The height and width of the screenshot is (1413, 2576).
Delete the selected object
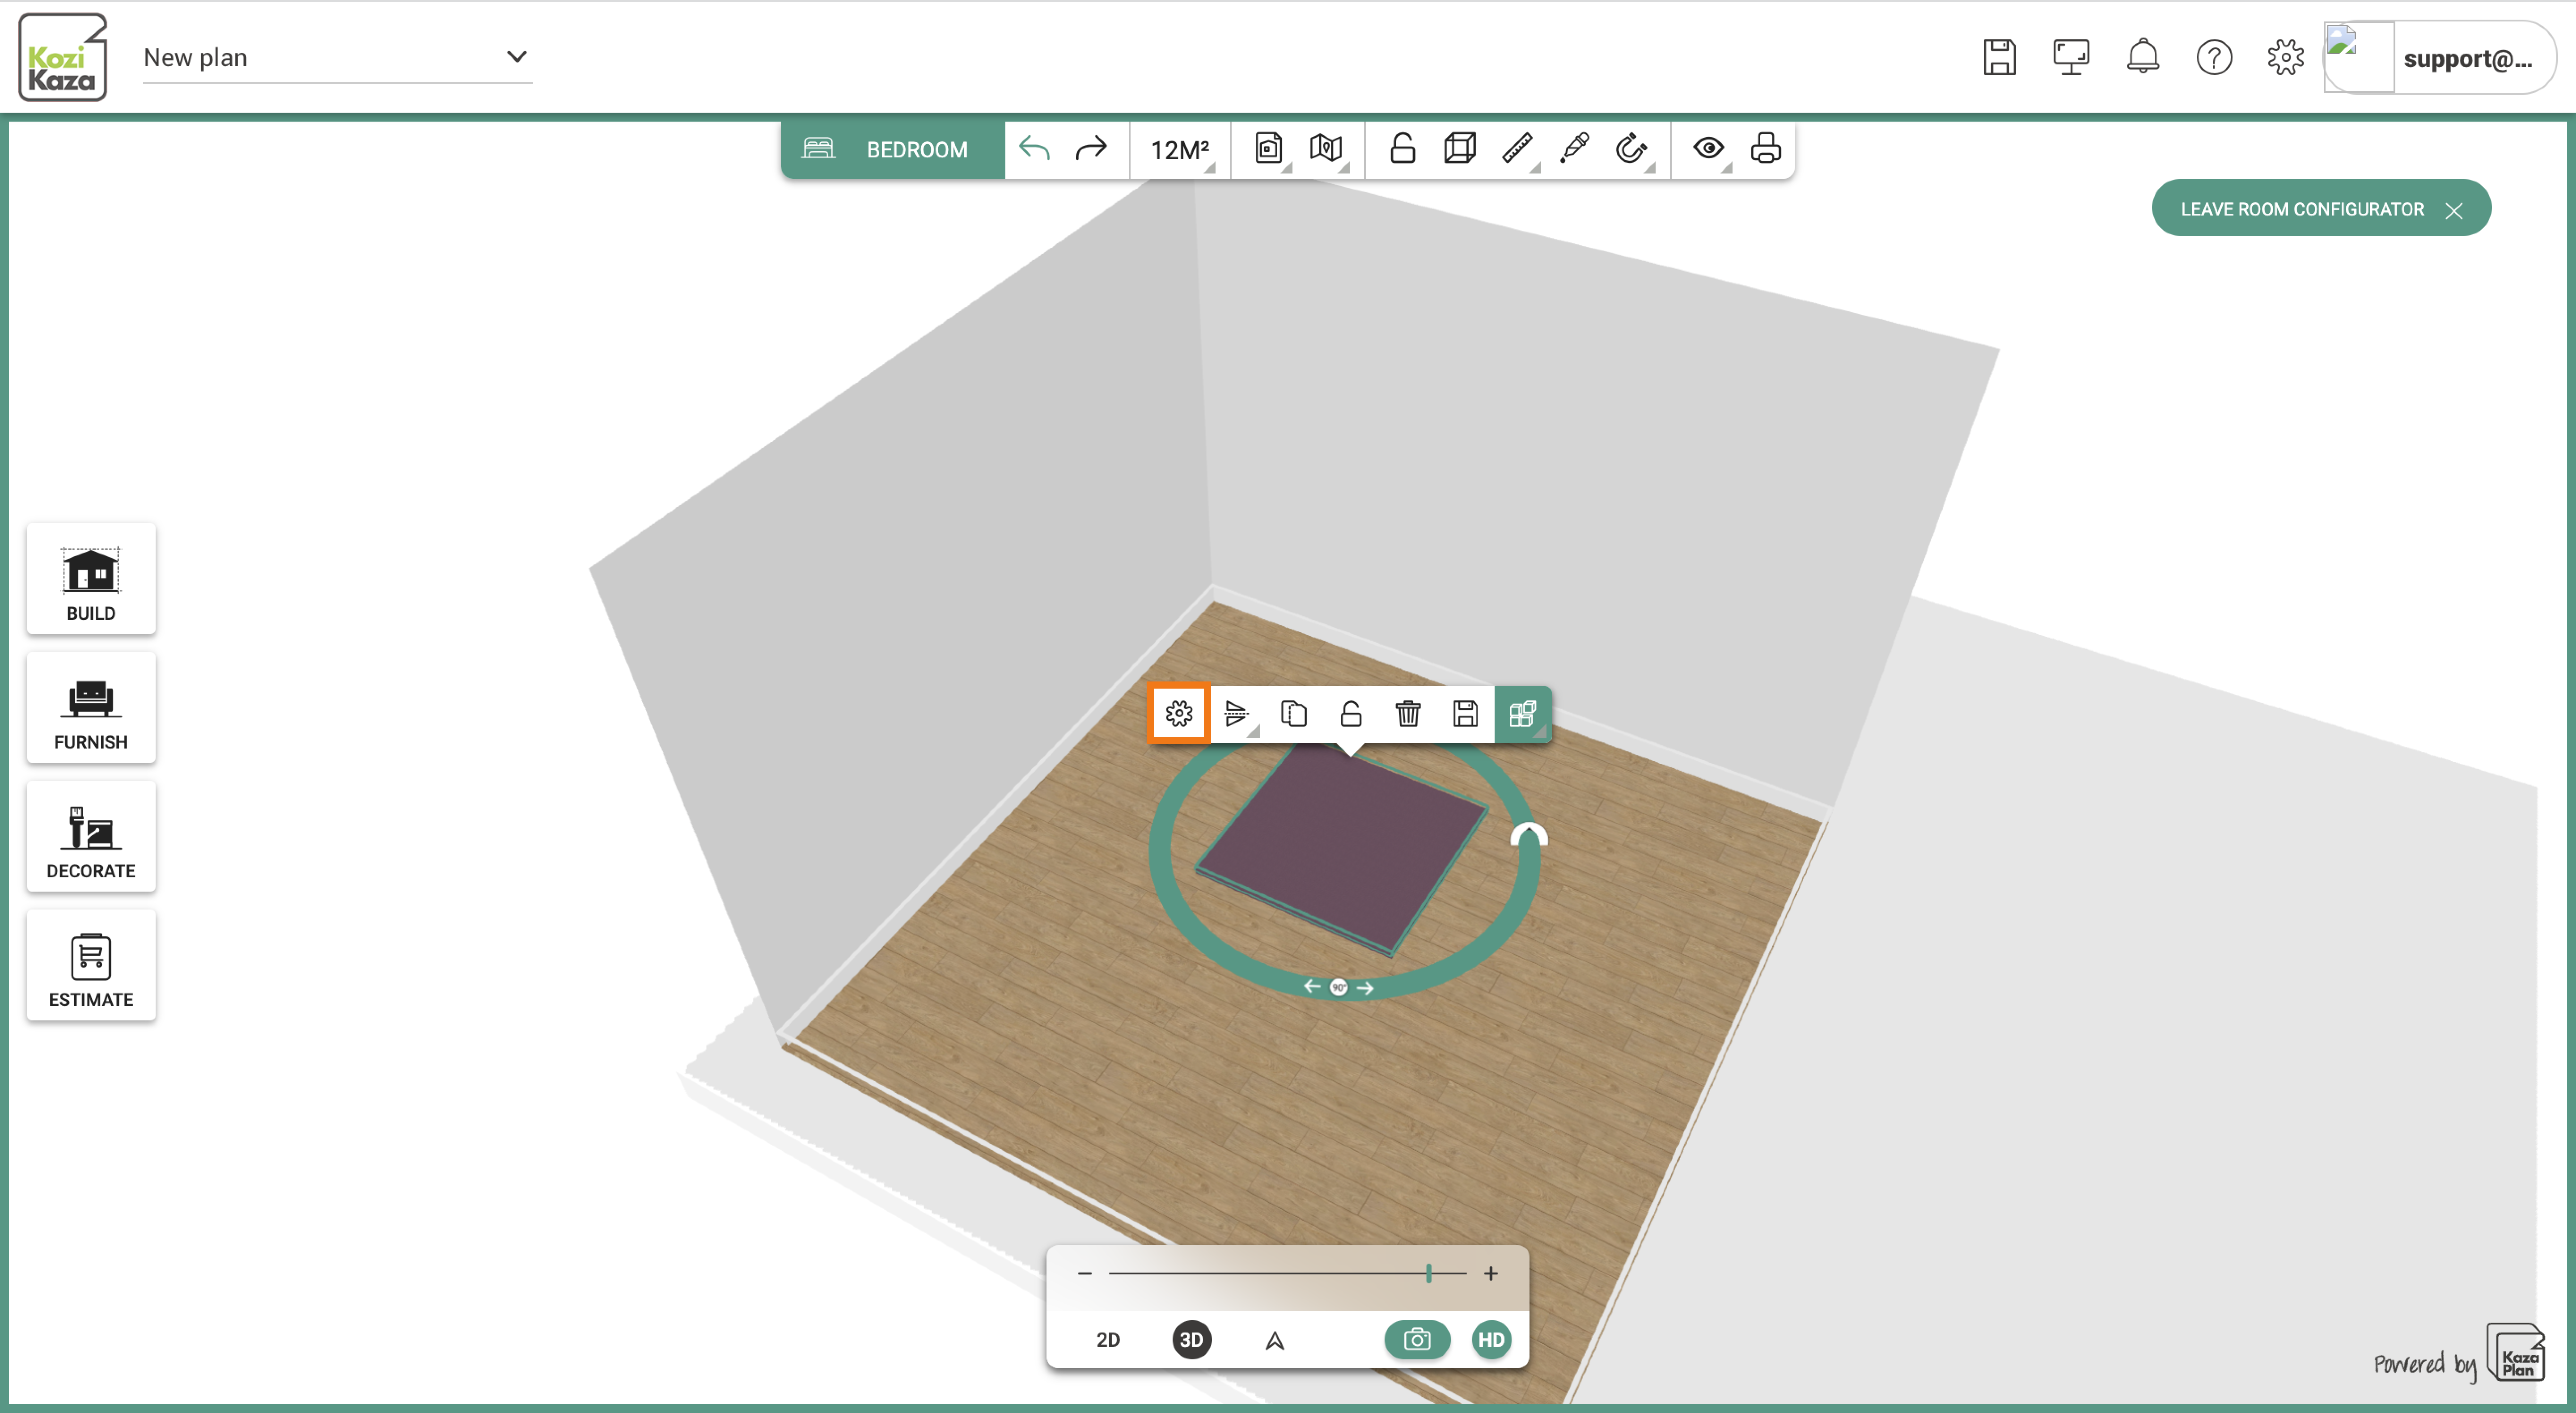click(x=1408, y=714)
